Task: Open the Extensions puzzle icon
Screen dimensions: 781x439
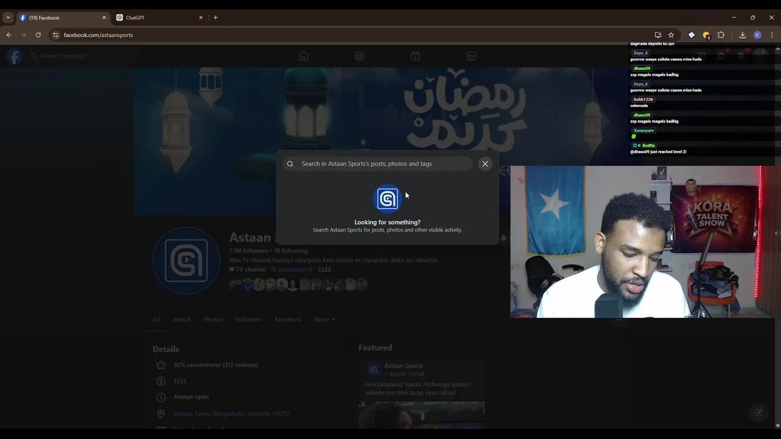Action: [721, 35]
